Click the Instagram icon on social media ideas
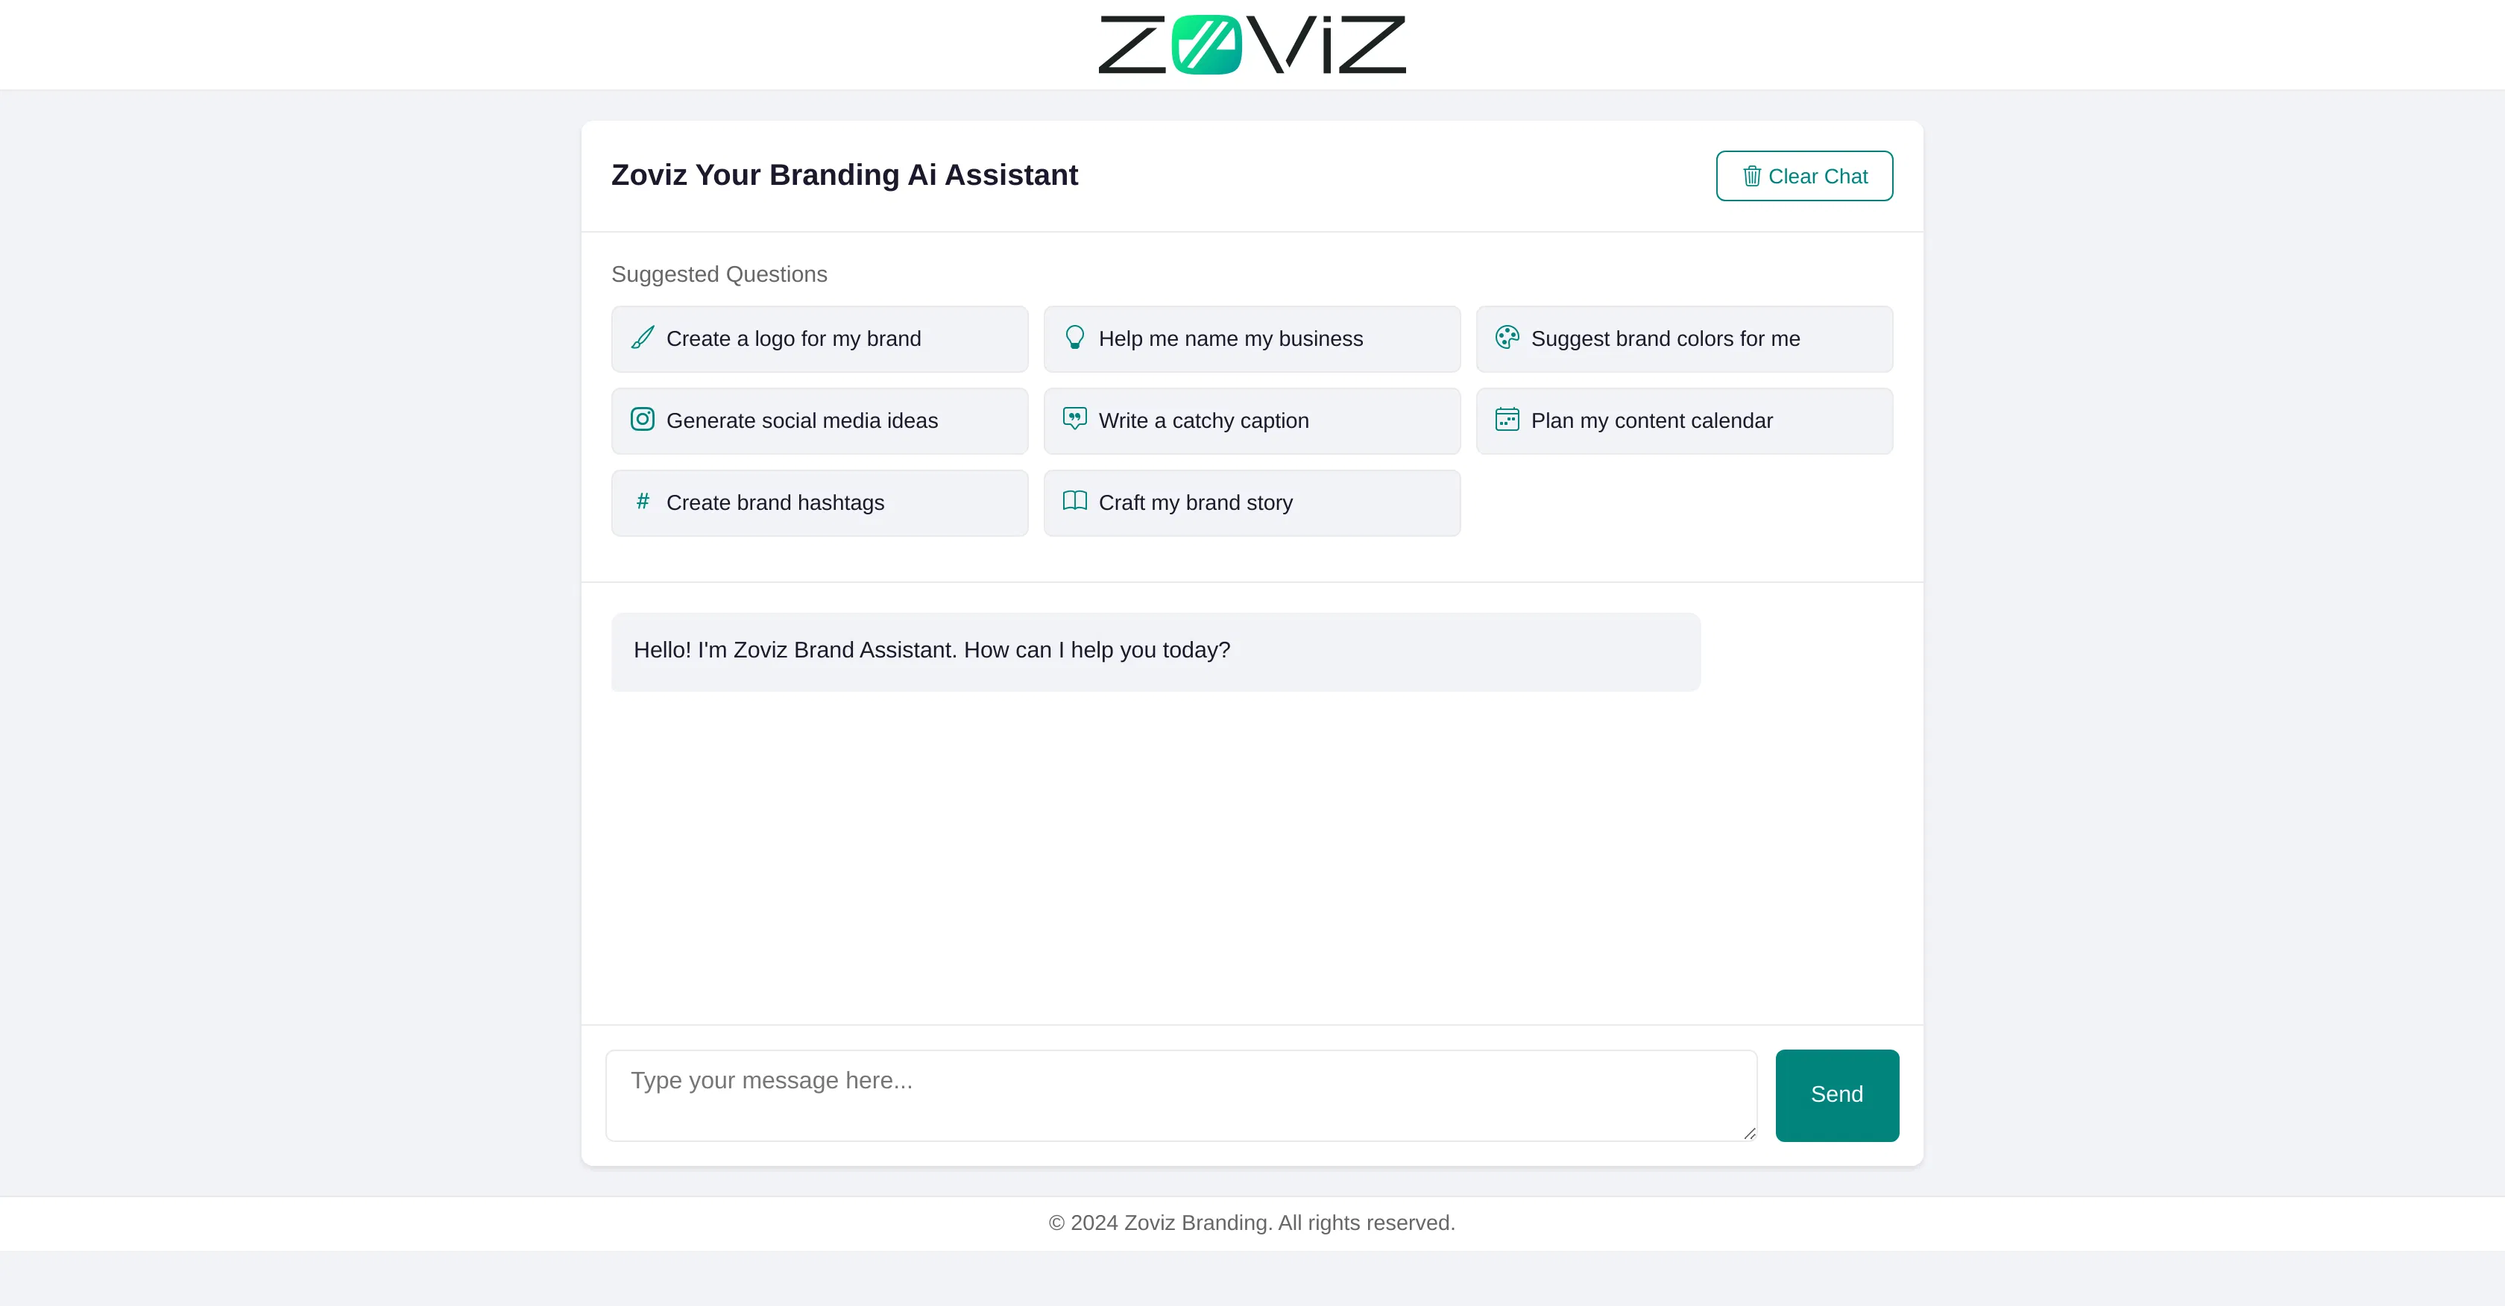The width and height of the screenshot is (2505, 1306). pos(642,420)
